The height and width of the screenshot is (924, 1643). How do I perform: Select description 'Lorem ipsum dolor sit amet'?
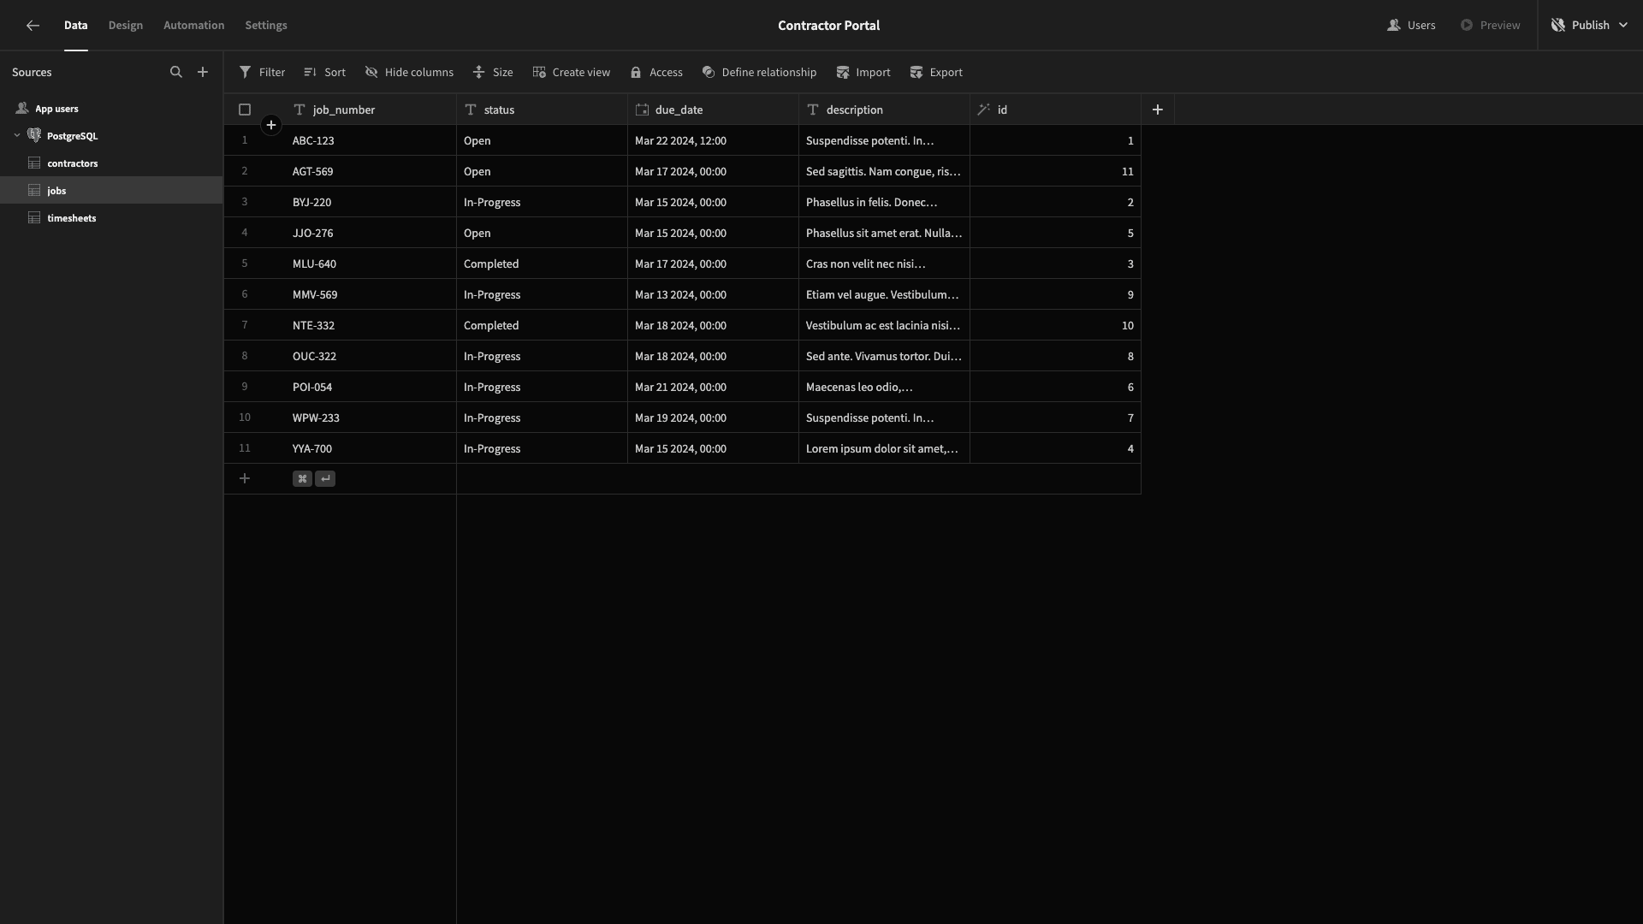pyautogui.click(x=884, y=448)
